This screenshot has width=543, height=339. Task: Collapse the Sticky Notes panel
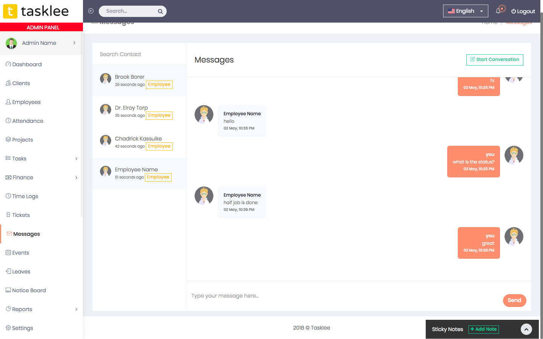[526, 329]
